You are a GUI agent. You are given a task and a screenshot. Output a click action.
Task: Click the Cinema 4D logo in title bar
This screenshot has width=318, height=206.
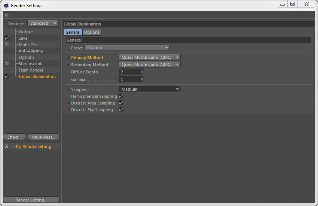coord(6,6)
